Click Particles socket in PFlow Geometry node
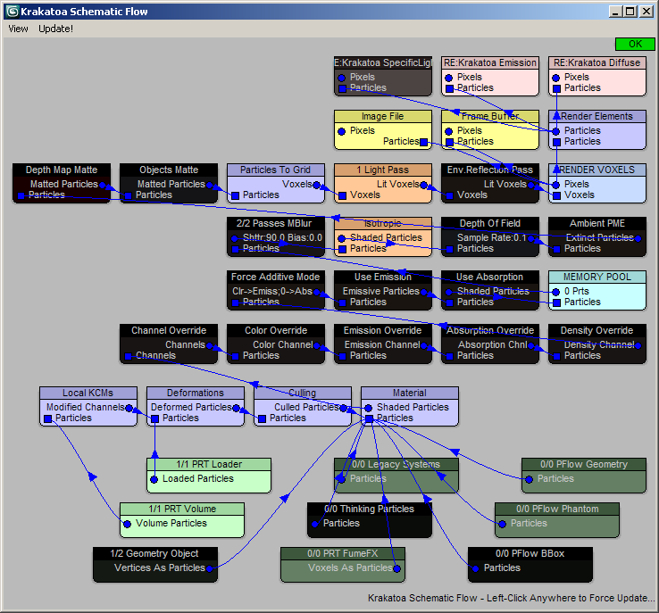Screen dimensions: 659x613 coord(530,479)
